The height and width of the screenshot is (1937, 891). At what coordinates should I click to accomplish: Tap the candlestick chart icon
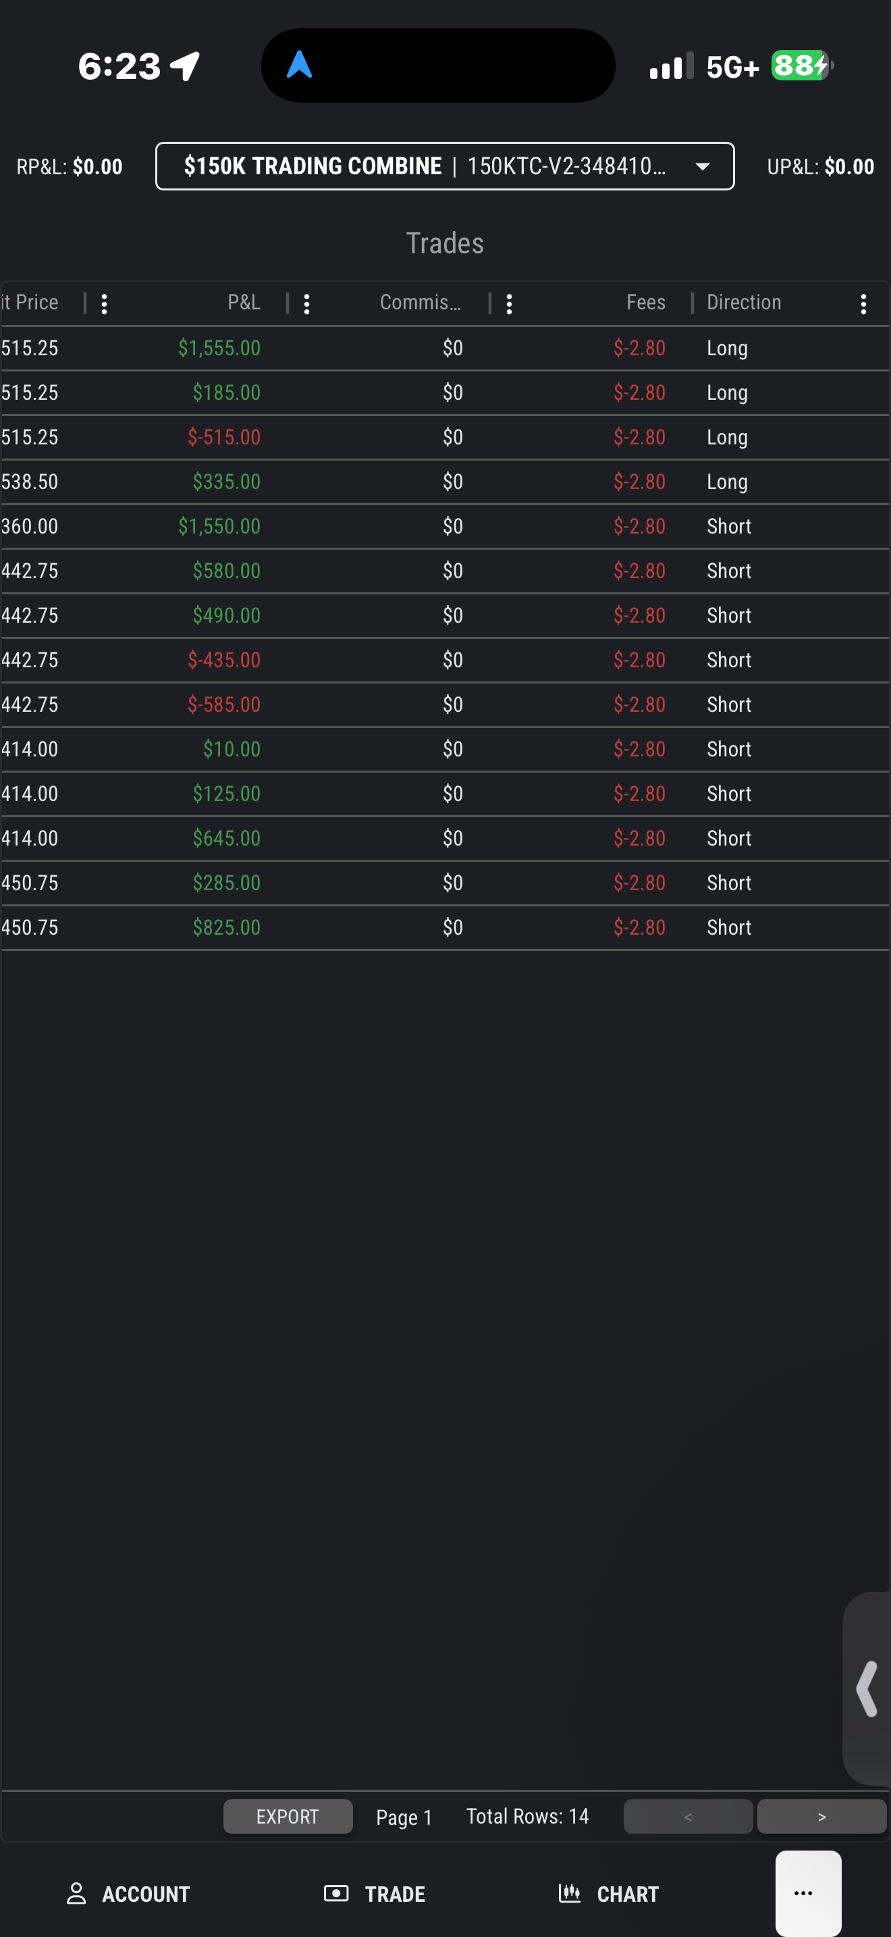(x=570, y=1892)
